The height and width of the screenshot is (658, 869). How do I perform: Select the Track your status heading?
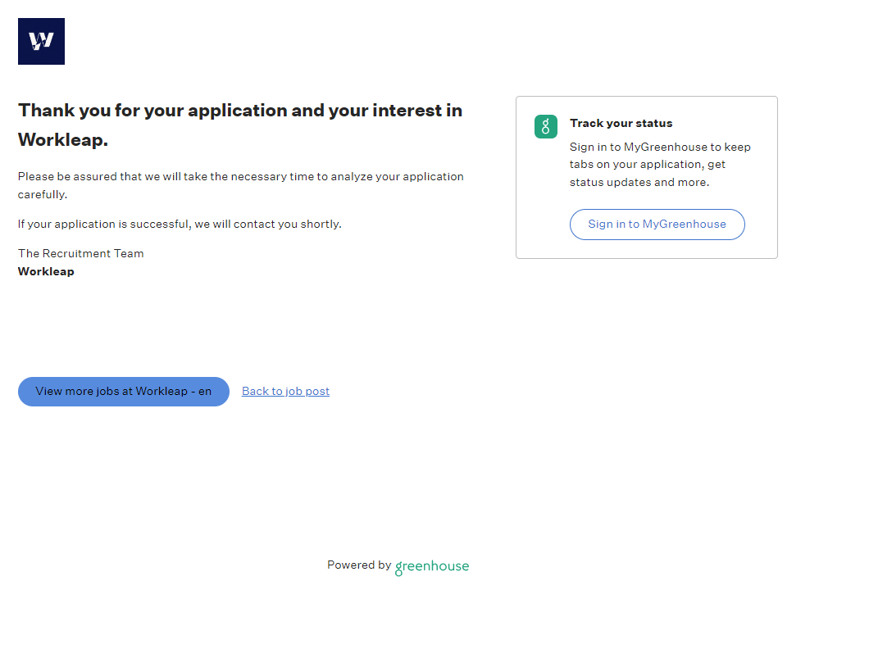tap(621, 124)
